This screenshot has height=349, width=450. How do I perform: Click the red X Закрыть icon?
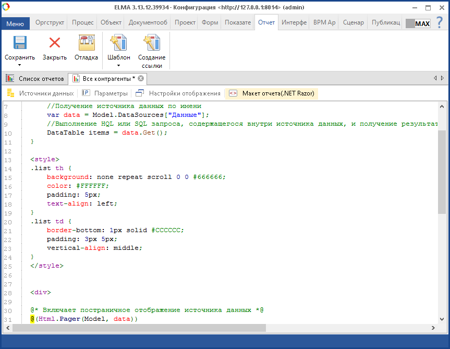point(54,43)
